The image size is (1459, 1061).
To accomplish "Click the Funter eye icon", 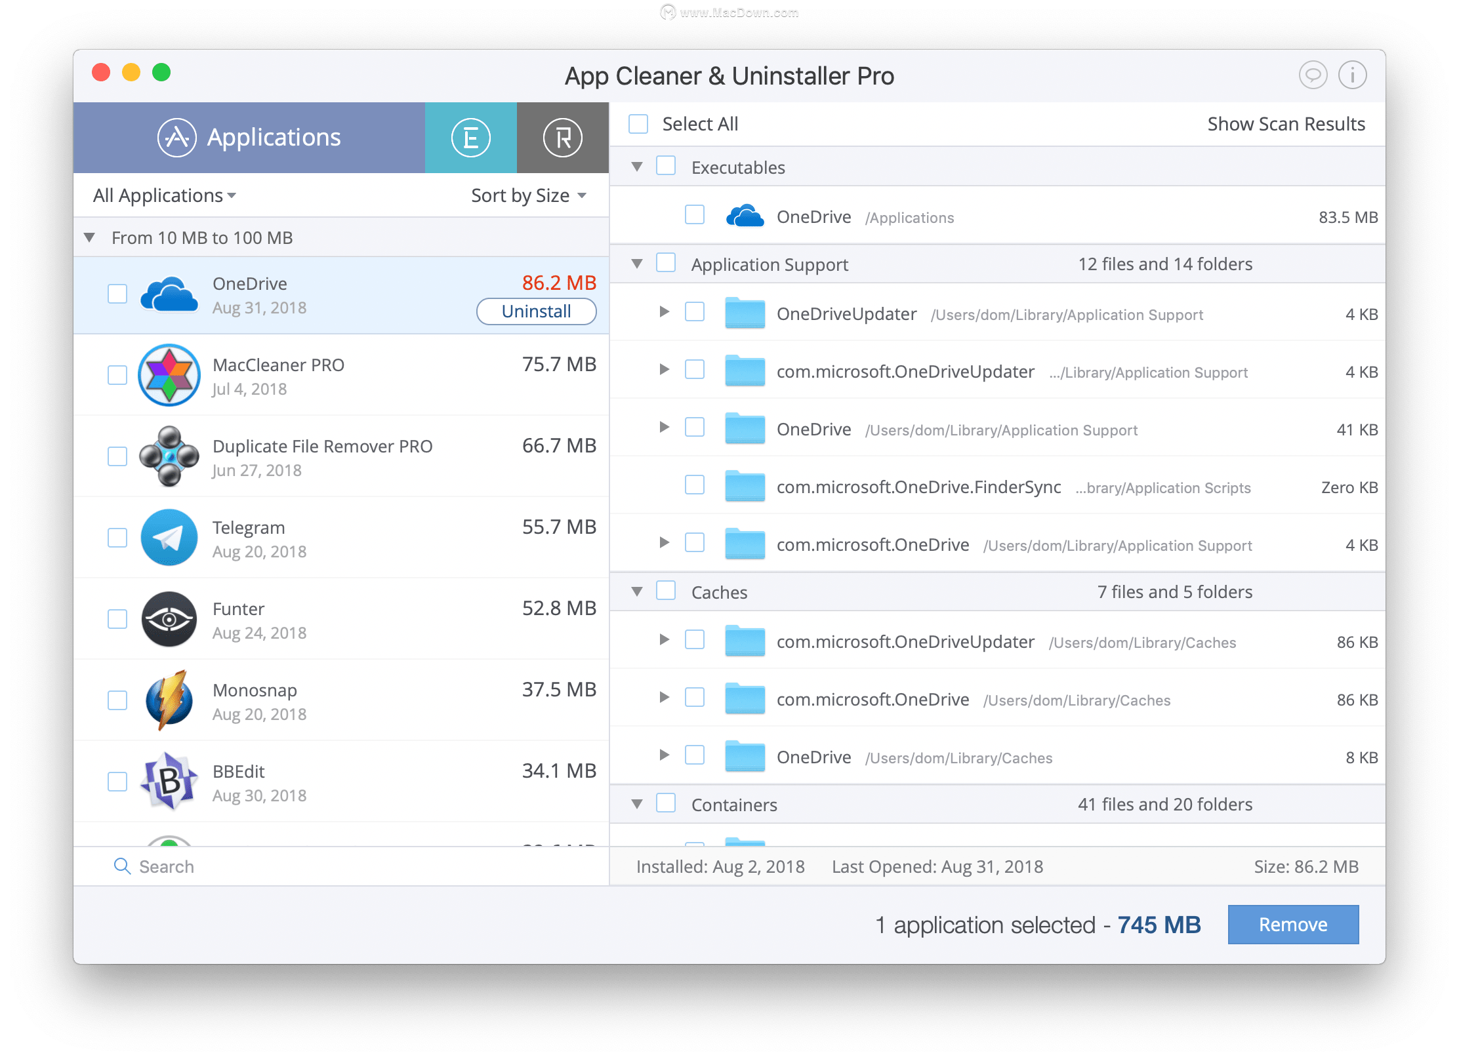I will [x=169, y=619].
